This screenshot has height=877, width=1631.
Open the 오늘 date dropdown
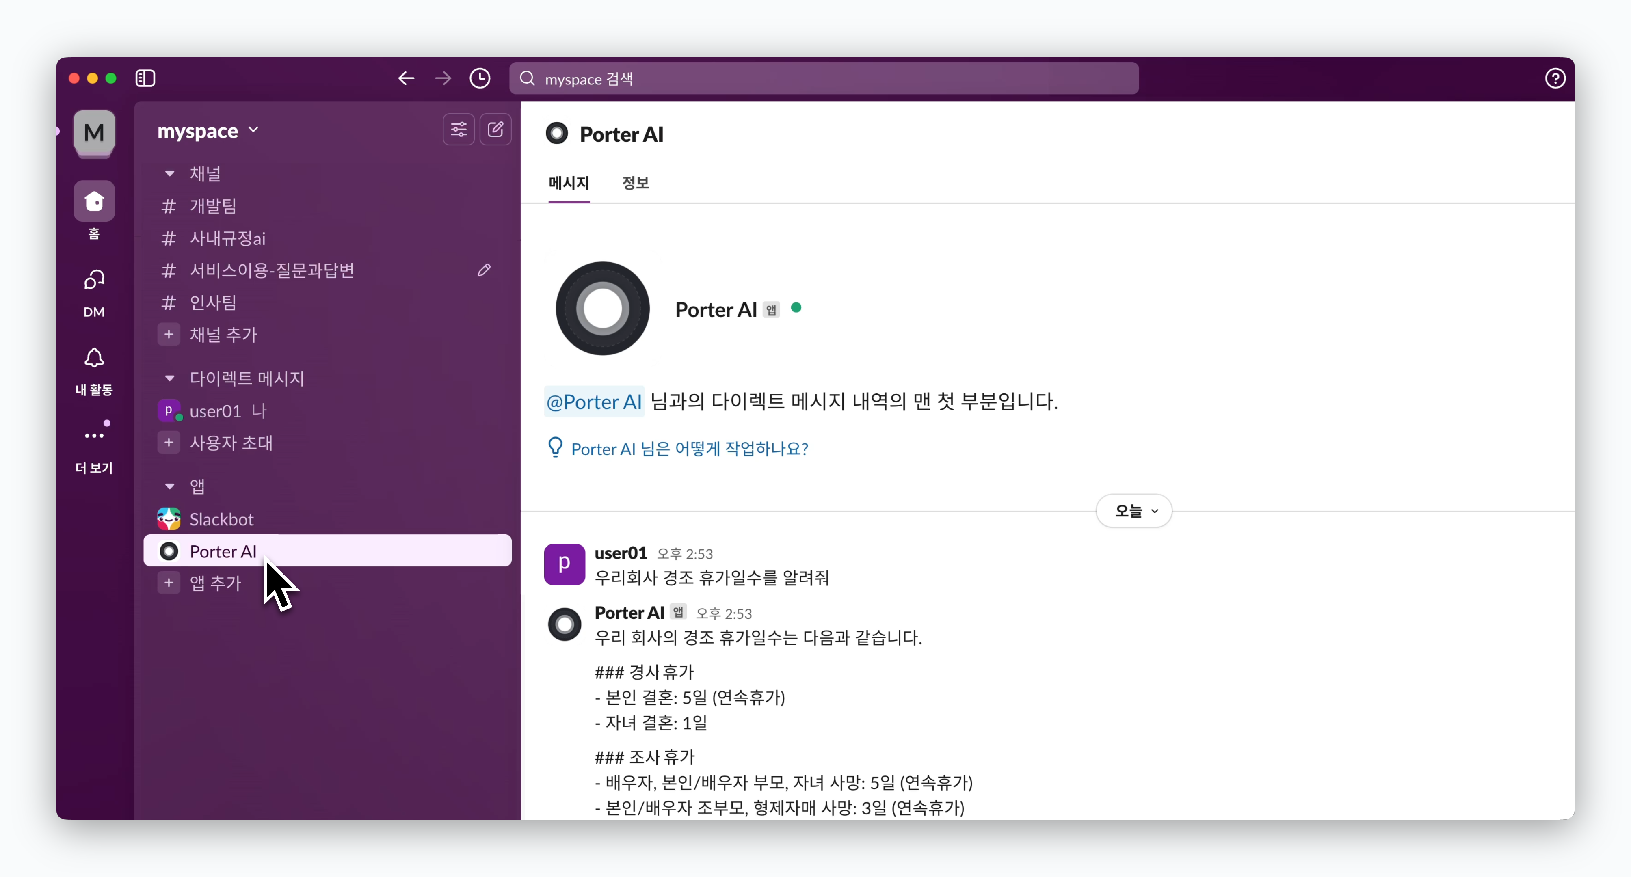pyautogui.click(x=1134, y=510)
